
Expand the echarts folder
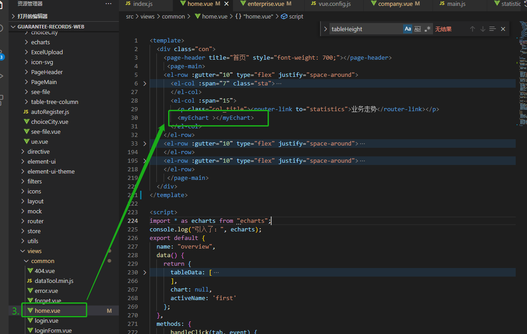click(x=40, y=42)
